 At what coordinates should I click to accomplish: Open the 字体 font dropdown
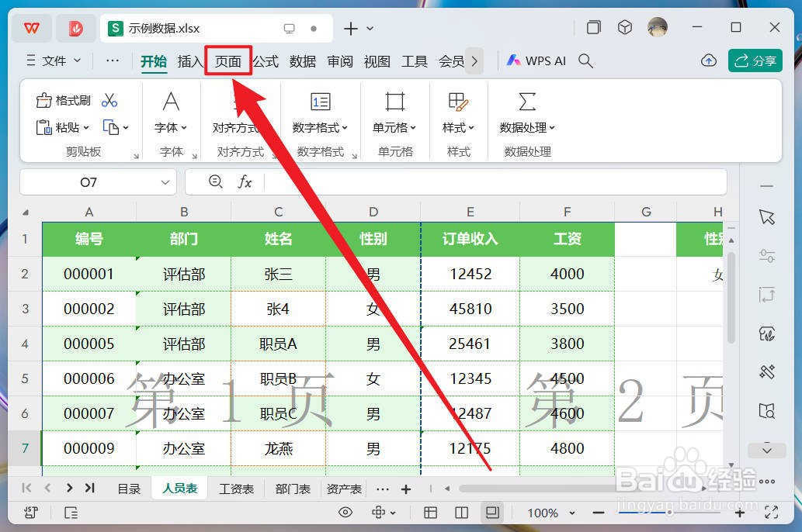click(171, 128)
